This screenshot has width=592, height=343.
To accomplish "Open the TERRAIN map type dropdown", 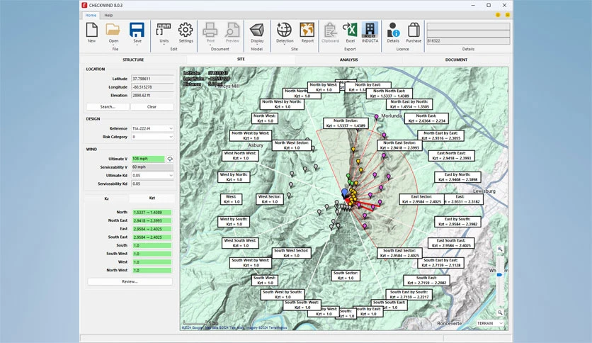I will (x=490, y=323).
